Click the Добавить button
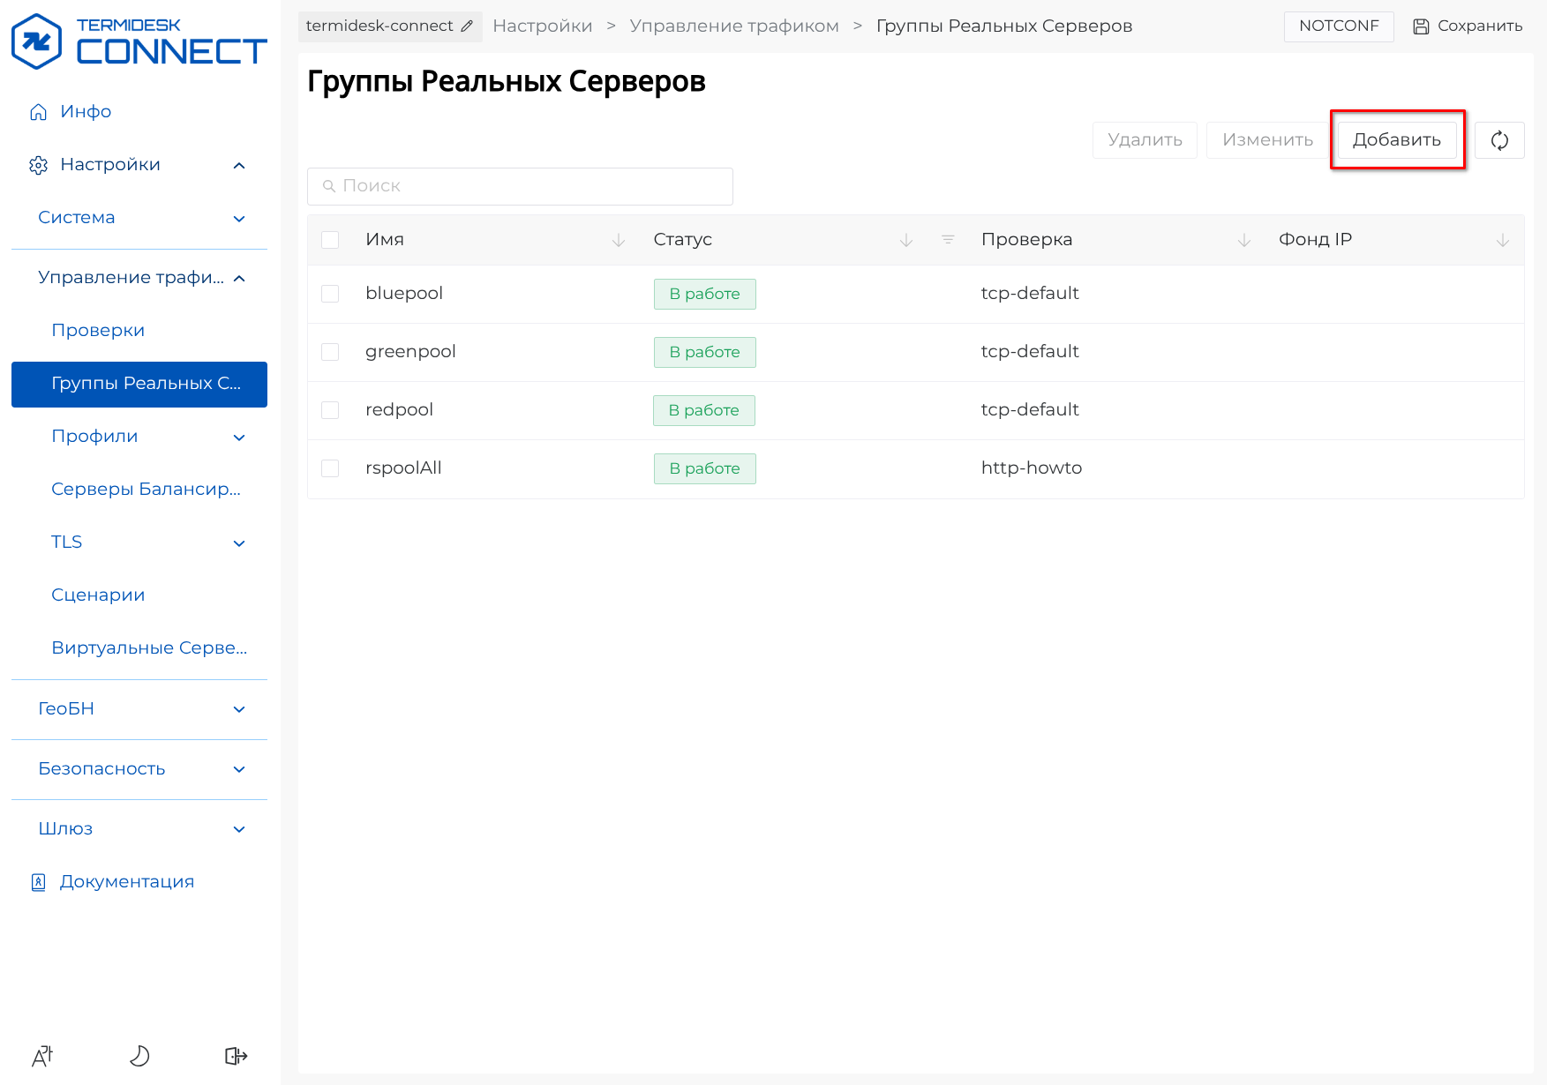 tap(1396, 140)
